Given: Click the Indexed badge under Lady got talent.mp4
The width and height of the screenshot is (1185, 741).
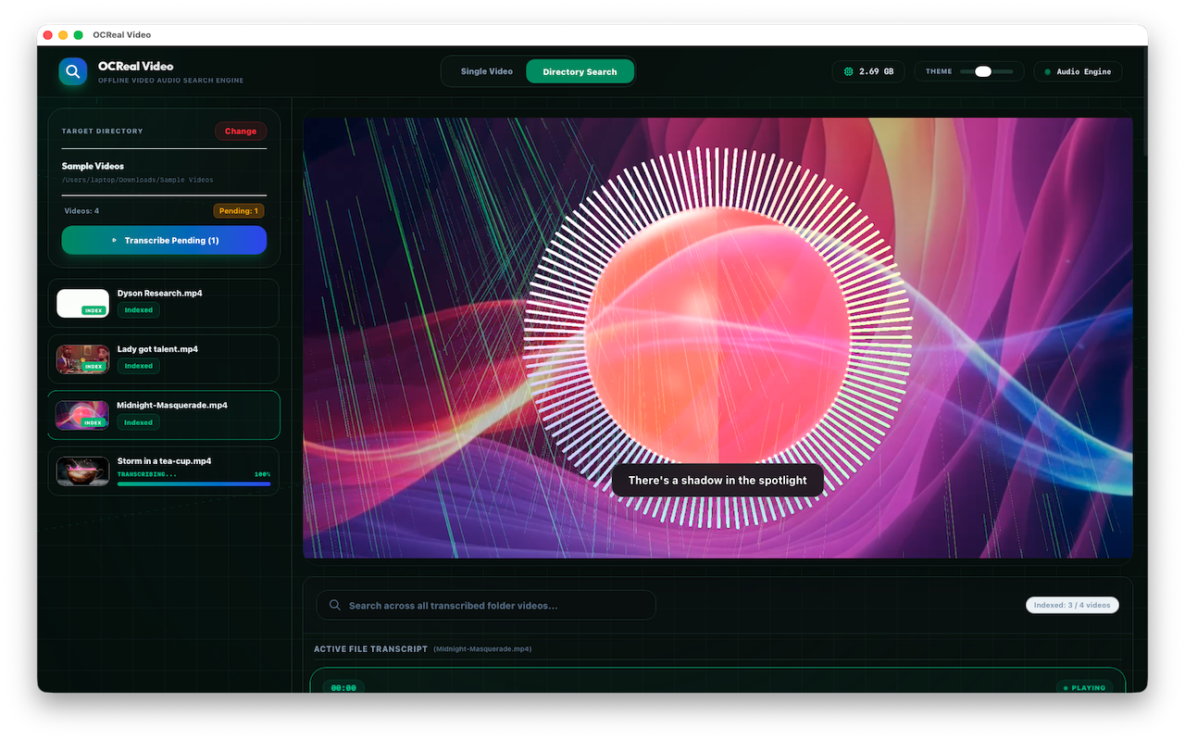Looking at the screenshot, I should point(139,366).
